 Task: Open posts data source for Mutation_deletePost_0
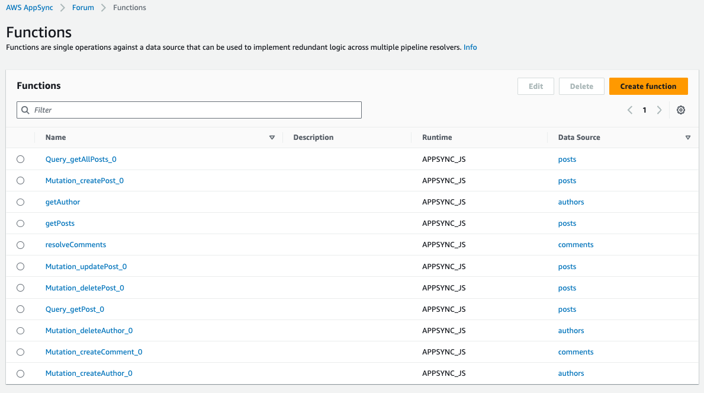coord(567,287)
